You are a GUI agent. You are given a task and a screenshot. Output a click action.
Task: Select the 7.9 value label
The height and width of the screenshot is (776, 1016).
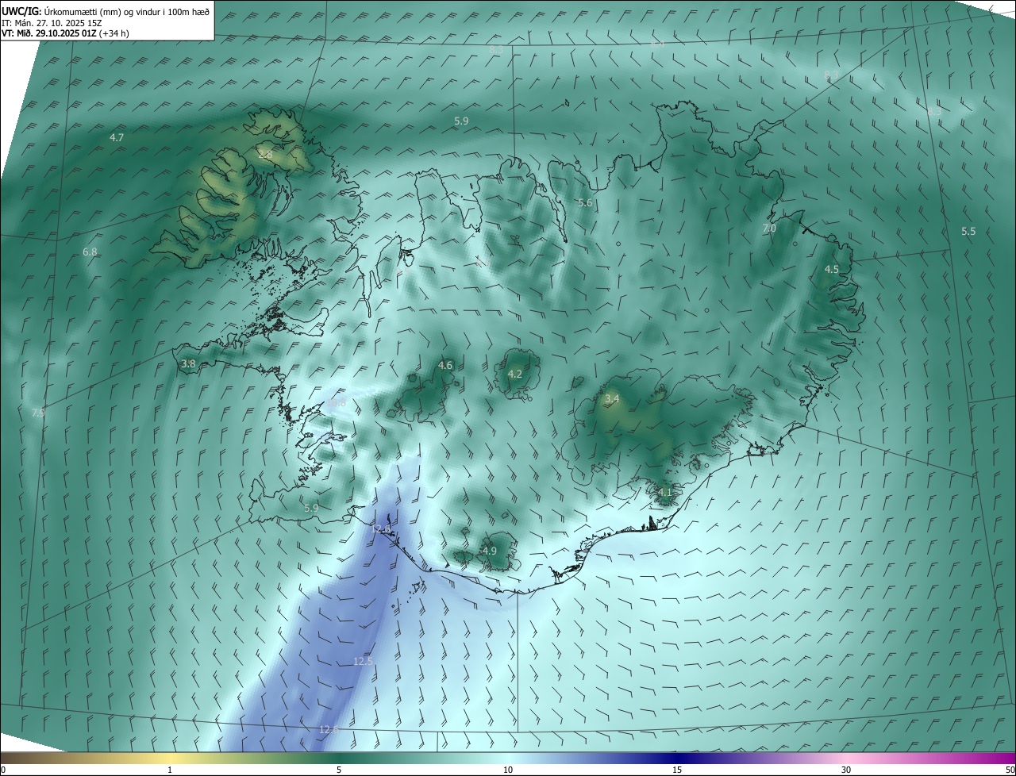click(38, 413)
